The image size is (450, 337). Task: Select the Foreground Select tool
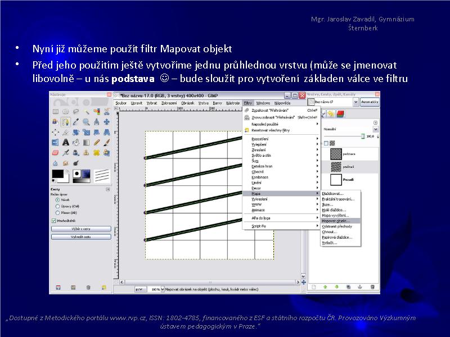(55, 122)
